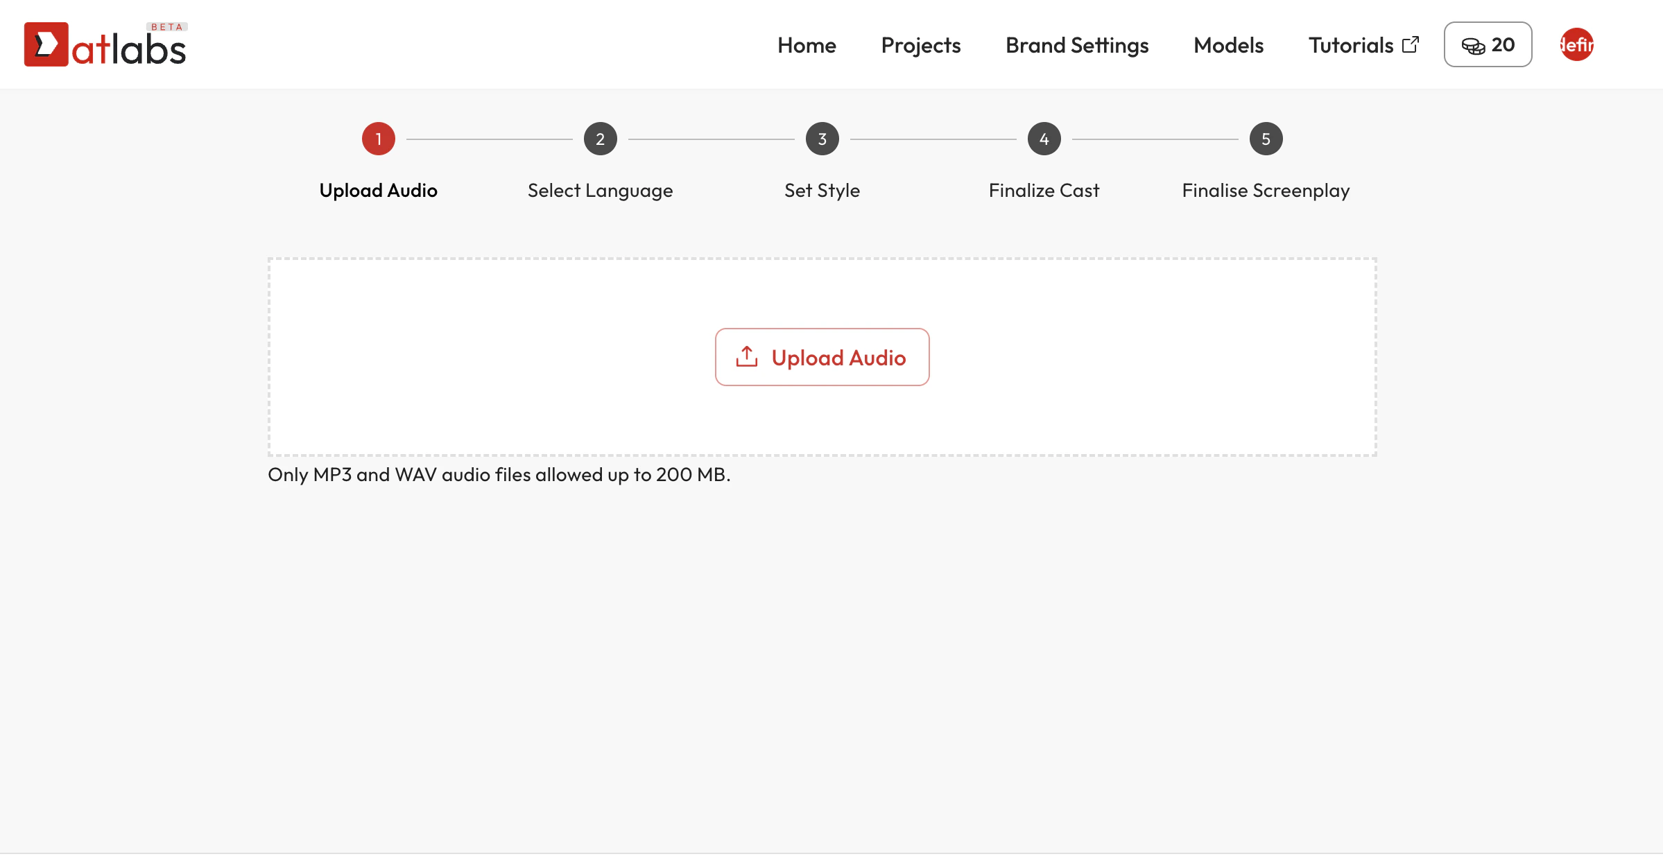Click step 4 Finalize Cast circle
Viewport: 1663px width, 861px height.
point(1043,138)
